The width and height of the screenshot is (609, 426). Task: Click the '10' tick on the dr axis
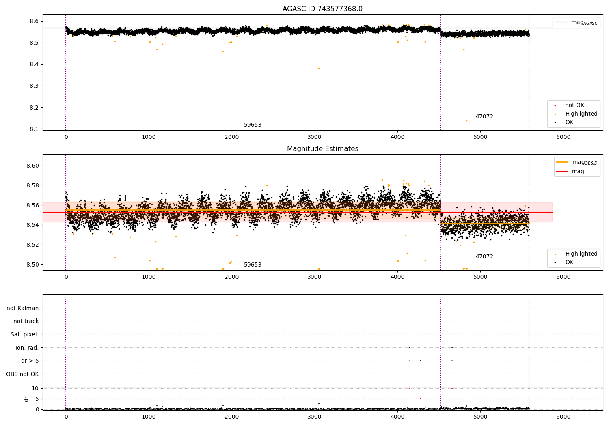tap(35, 388)
